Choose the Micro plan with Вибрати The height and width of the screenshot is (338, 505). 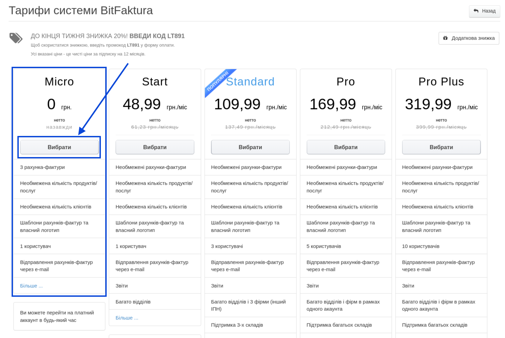(59, 147)
